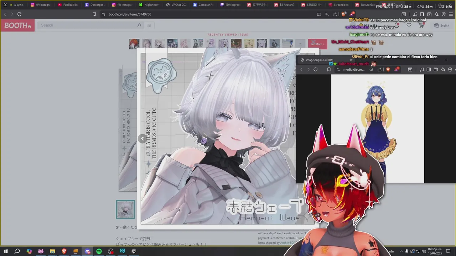The image size is (456, 256).
Task: Show previous product image with left arrow
Action: click(142, 139)
